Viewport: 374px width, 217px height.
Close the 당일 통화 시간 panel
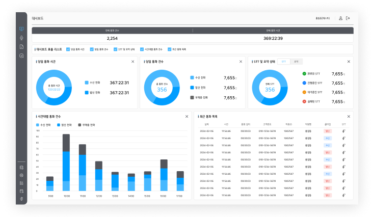[x=133, y=62]
